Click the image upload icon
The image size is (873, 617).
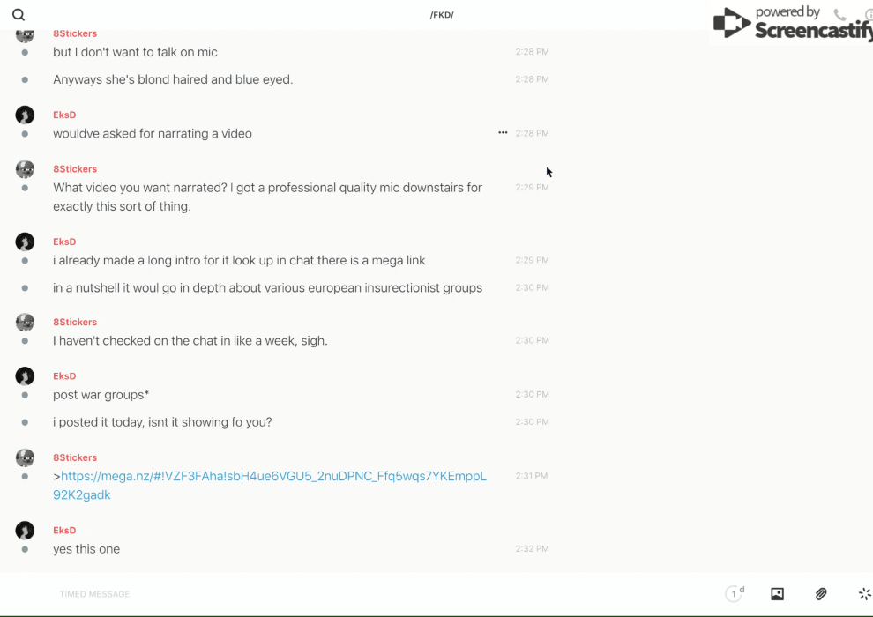[777, 594]
